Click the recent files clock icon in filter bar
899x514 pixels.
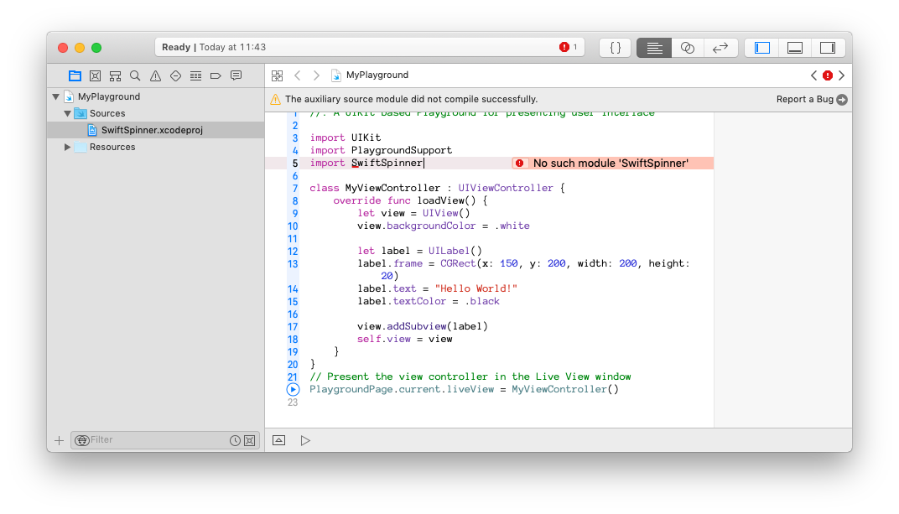236,439
